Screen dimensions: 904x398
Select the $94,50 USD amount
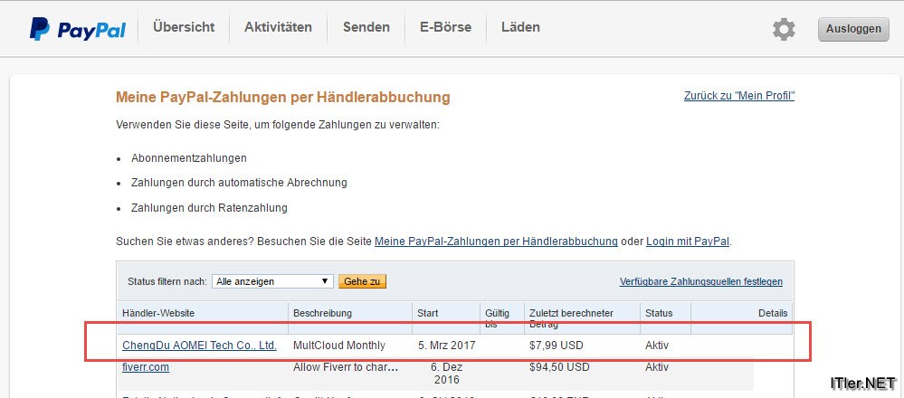559,367
